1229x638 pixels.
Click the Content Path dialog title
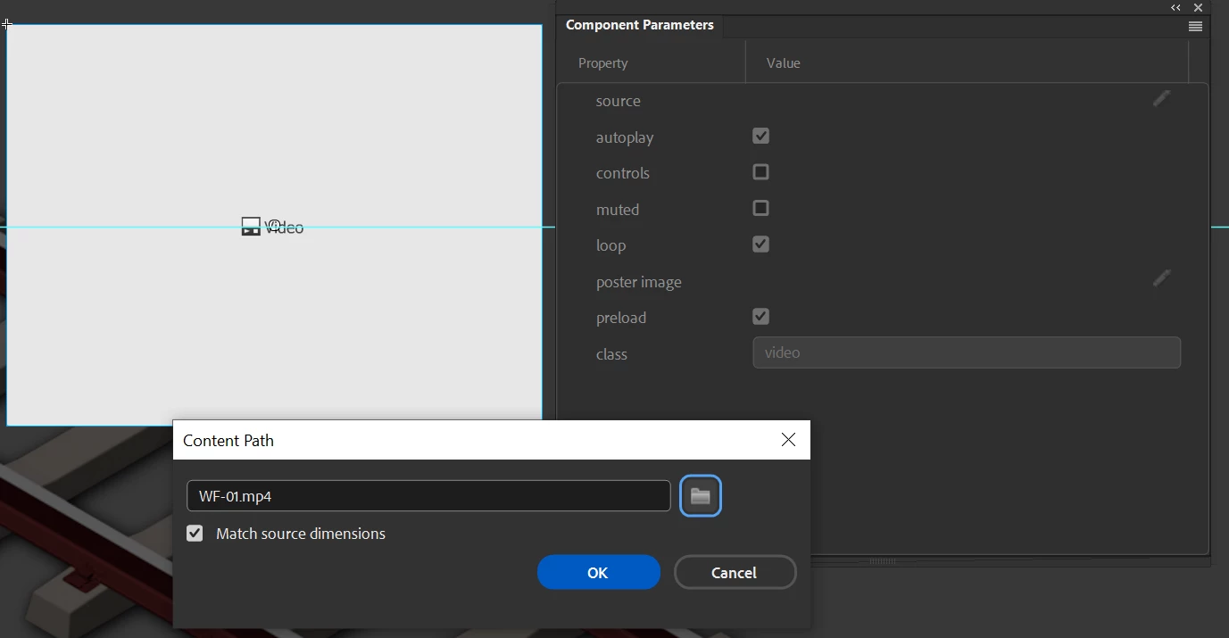point(228,440)
